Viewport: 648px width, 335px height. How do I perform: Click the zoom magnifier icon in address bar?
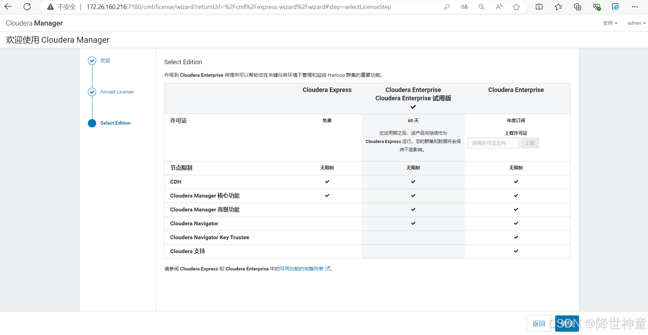(481, 7)
